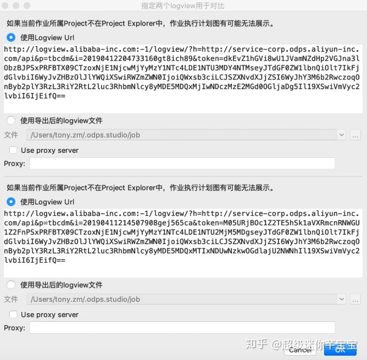Select 使用Logview Url radio in upper section
The image size is (367, 360).
(x=11, y=38)
